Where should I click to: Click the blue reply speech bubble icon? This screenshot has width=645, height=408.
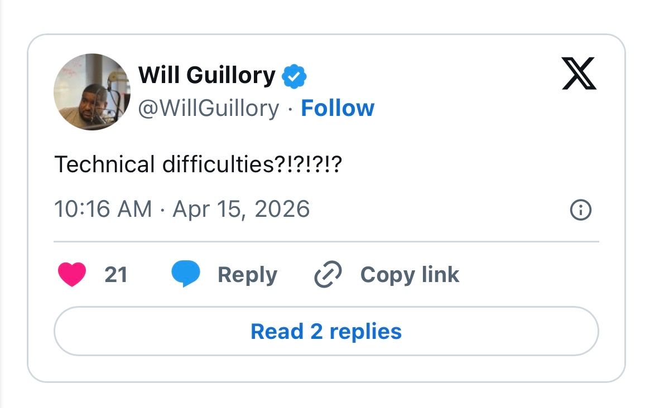(185, 275)
